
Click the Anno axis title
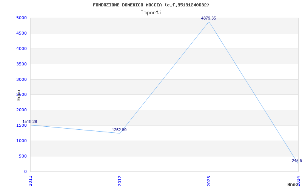coord(293,184)
